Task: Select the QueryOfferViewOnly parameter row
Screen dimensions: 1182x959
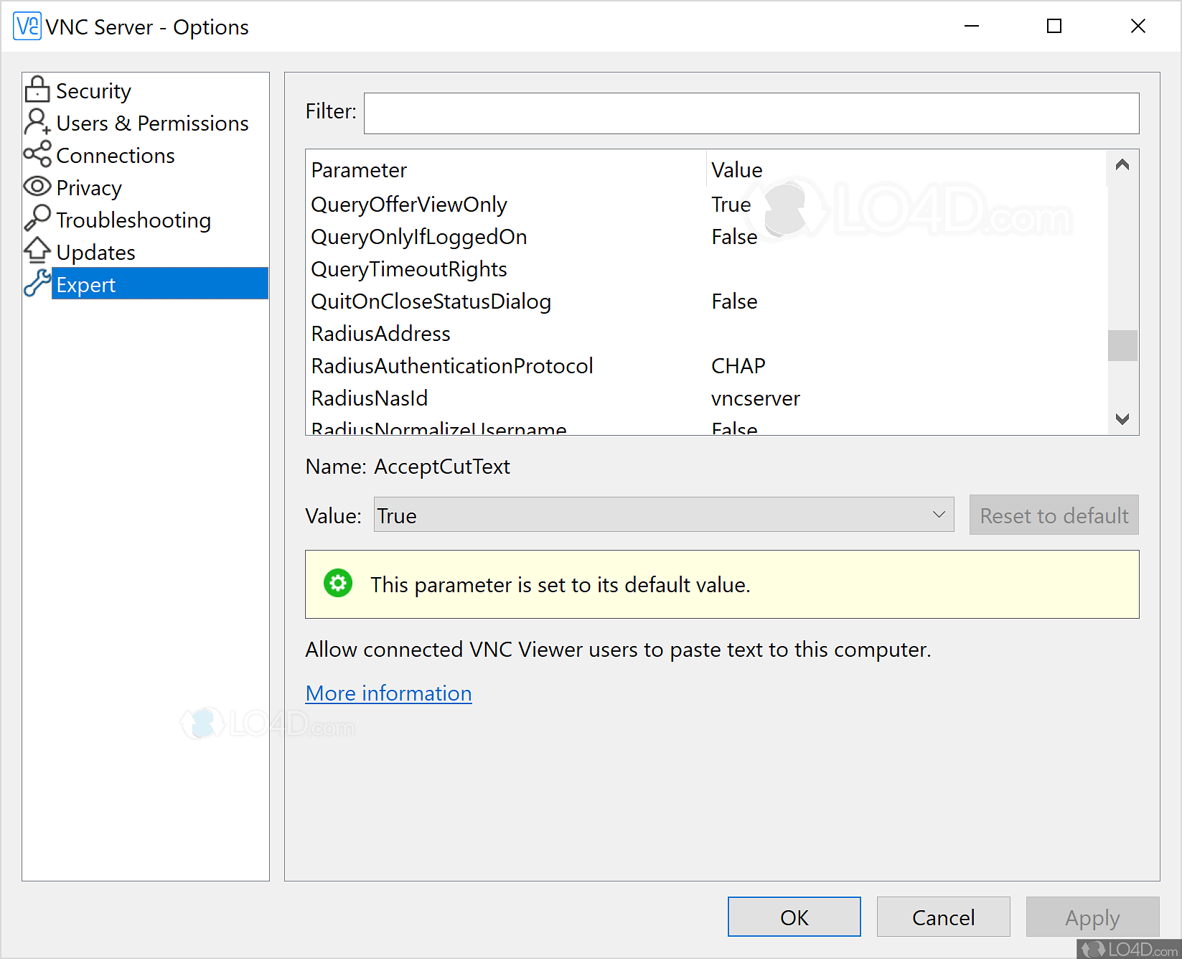Action: pos(409,205)
